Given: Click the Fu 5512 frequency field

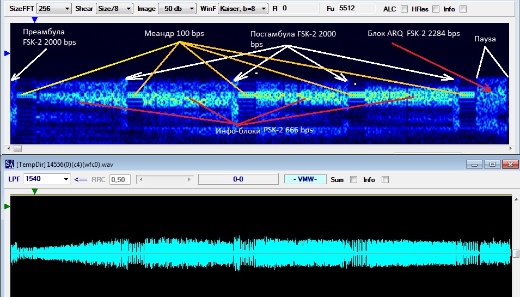Looking at the screenshot, I should pyautogui.click(x=357, y=9).
